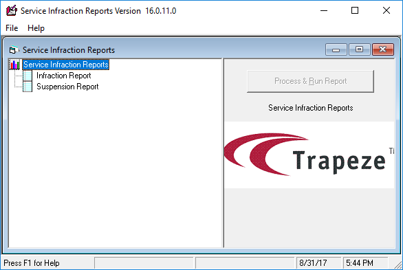Screen dimensions: 403x270
Task: Maximize the inner Service Infraction Reports child window
Action: tap(359, 49)
